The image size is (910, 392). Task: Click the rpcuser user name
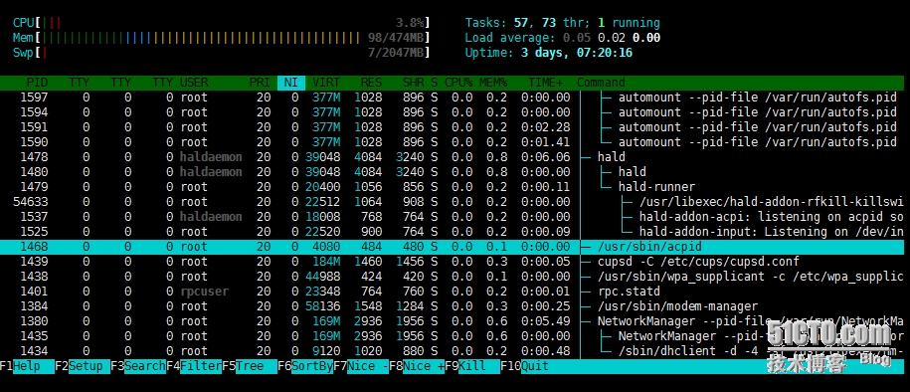[x=204, y=292]
